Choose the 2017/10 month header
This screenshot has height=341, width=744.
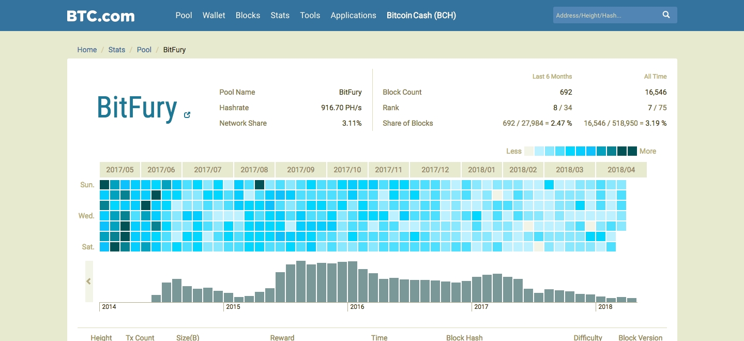coord(347,170)
